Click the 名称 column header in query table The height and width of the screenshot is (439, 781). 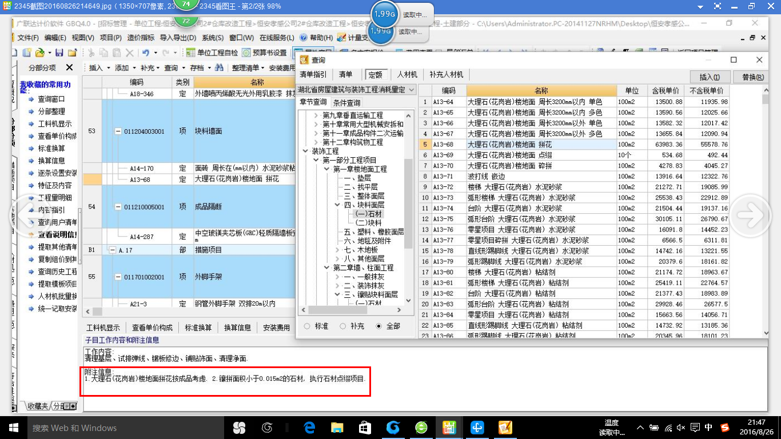click(541, 90)
